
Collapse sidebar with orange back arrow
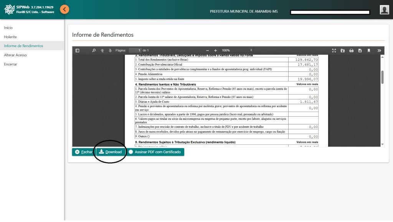tap(64, 9)
